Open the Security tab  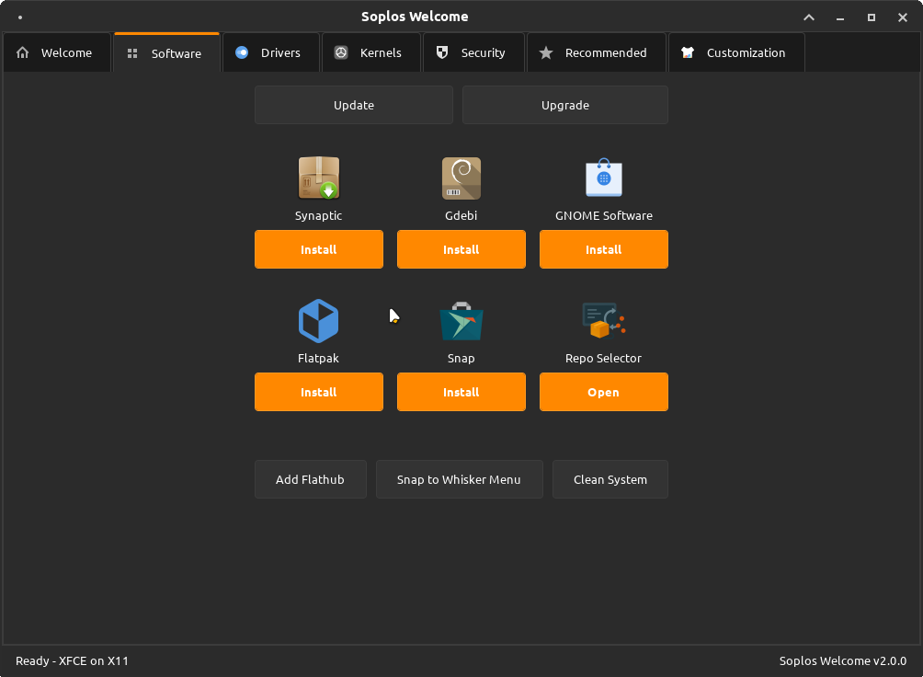point(473,52)
